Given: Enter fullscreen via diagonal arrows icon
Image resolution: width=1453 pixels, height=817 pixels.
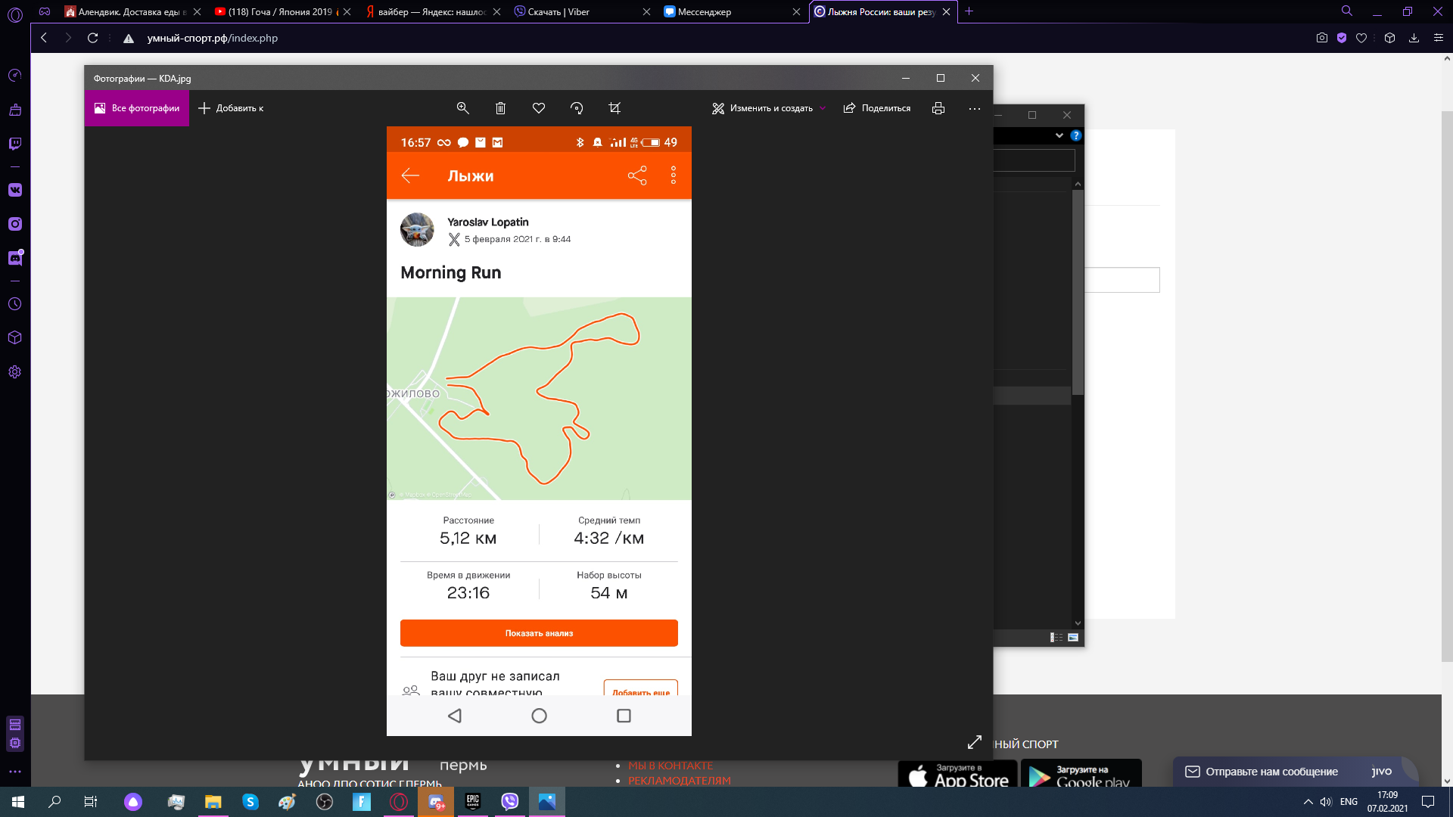Looking at the screenshot, I should click(975, 742).
